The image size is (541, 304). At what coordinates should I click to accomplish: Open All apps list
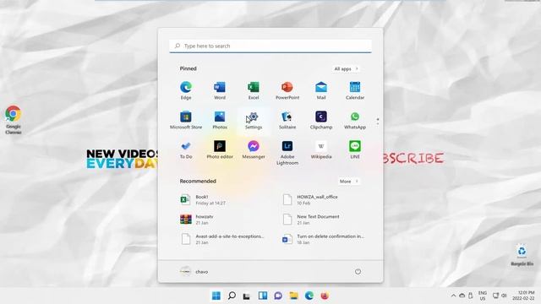click(x=346, y=69)
